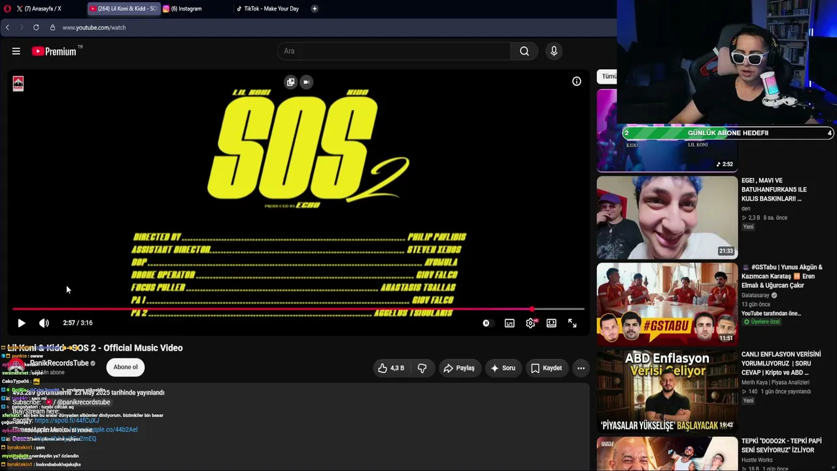This screenshot has height=471, width=837.
Task: Focus the 'Ara' search field
Action: pos(394,51)
